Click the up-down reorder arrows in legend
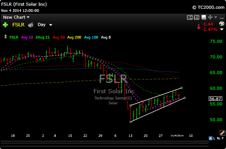 [x=5, y=37]
